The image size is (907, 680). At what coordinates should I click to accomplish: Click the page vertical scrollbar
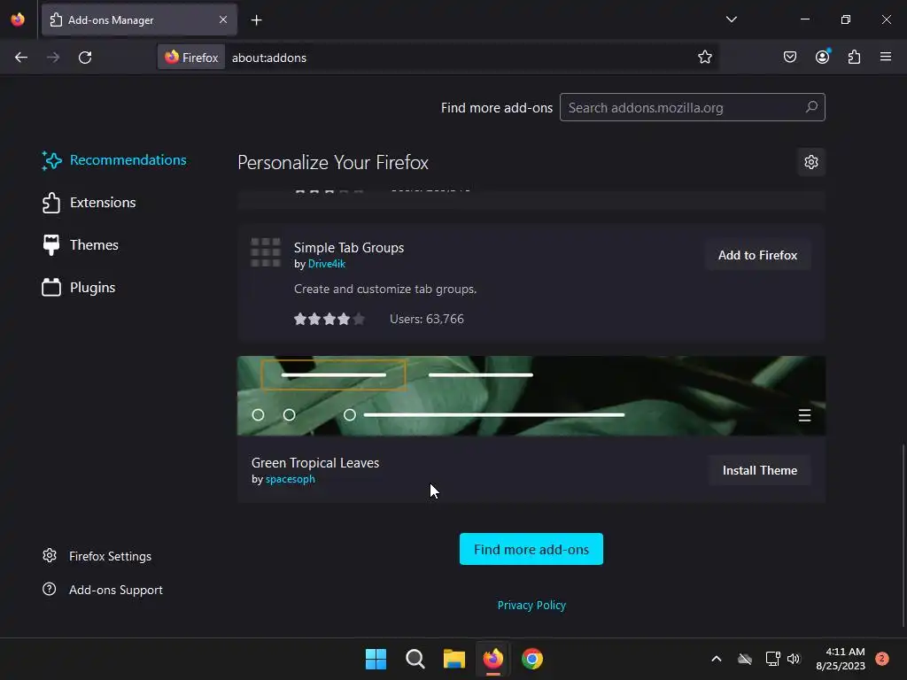pos(903,535)
